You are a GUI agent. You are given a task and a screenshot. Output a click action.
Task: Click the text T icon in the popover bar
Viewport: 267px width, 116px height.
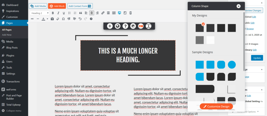point(149,26)
